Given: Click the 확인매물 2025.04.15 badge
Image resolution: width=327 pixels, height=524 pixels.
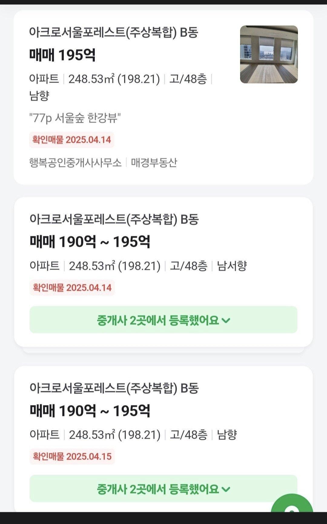Looking at the screenshot, I should click(x=72, y=456).
